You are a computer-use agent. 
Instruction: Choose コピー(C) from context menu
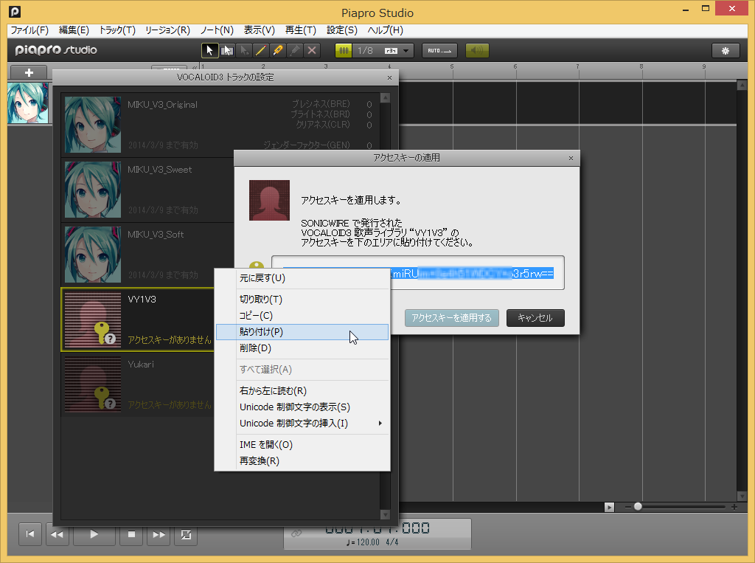pos(302,316)
